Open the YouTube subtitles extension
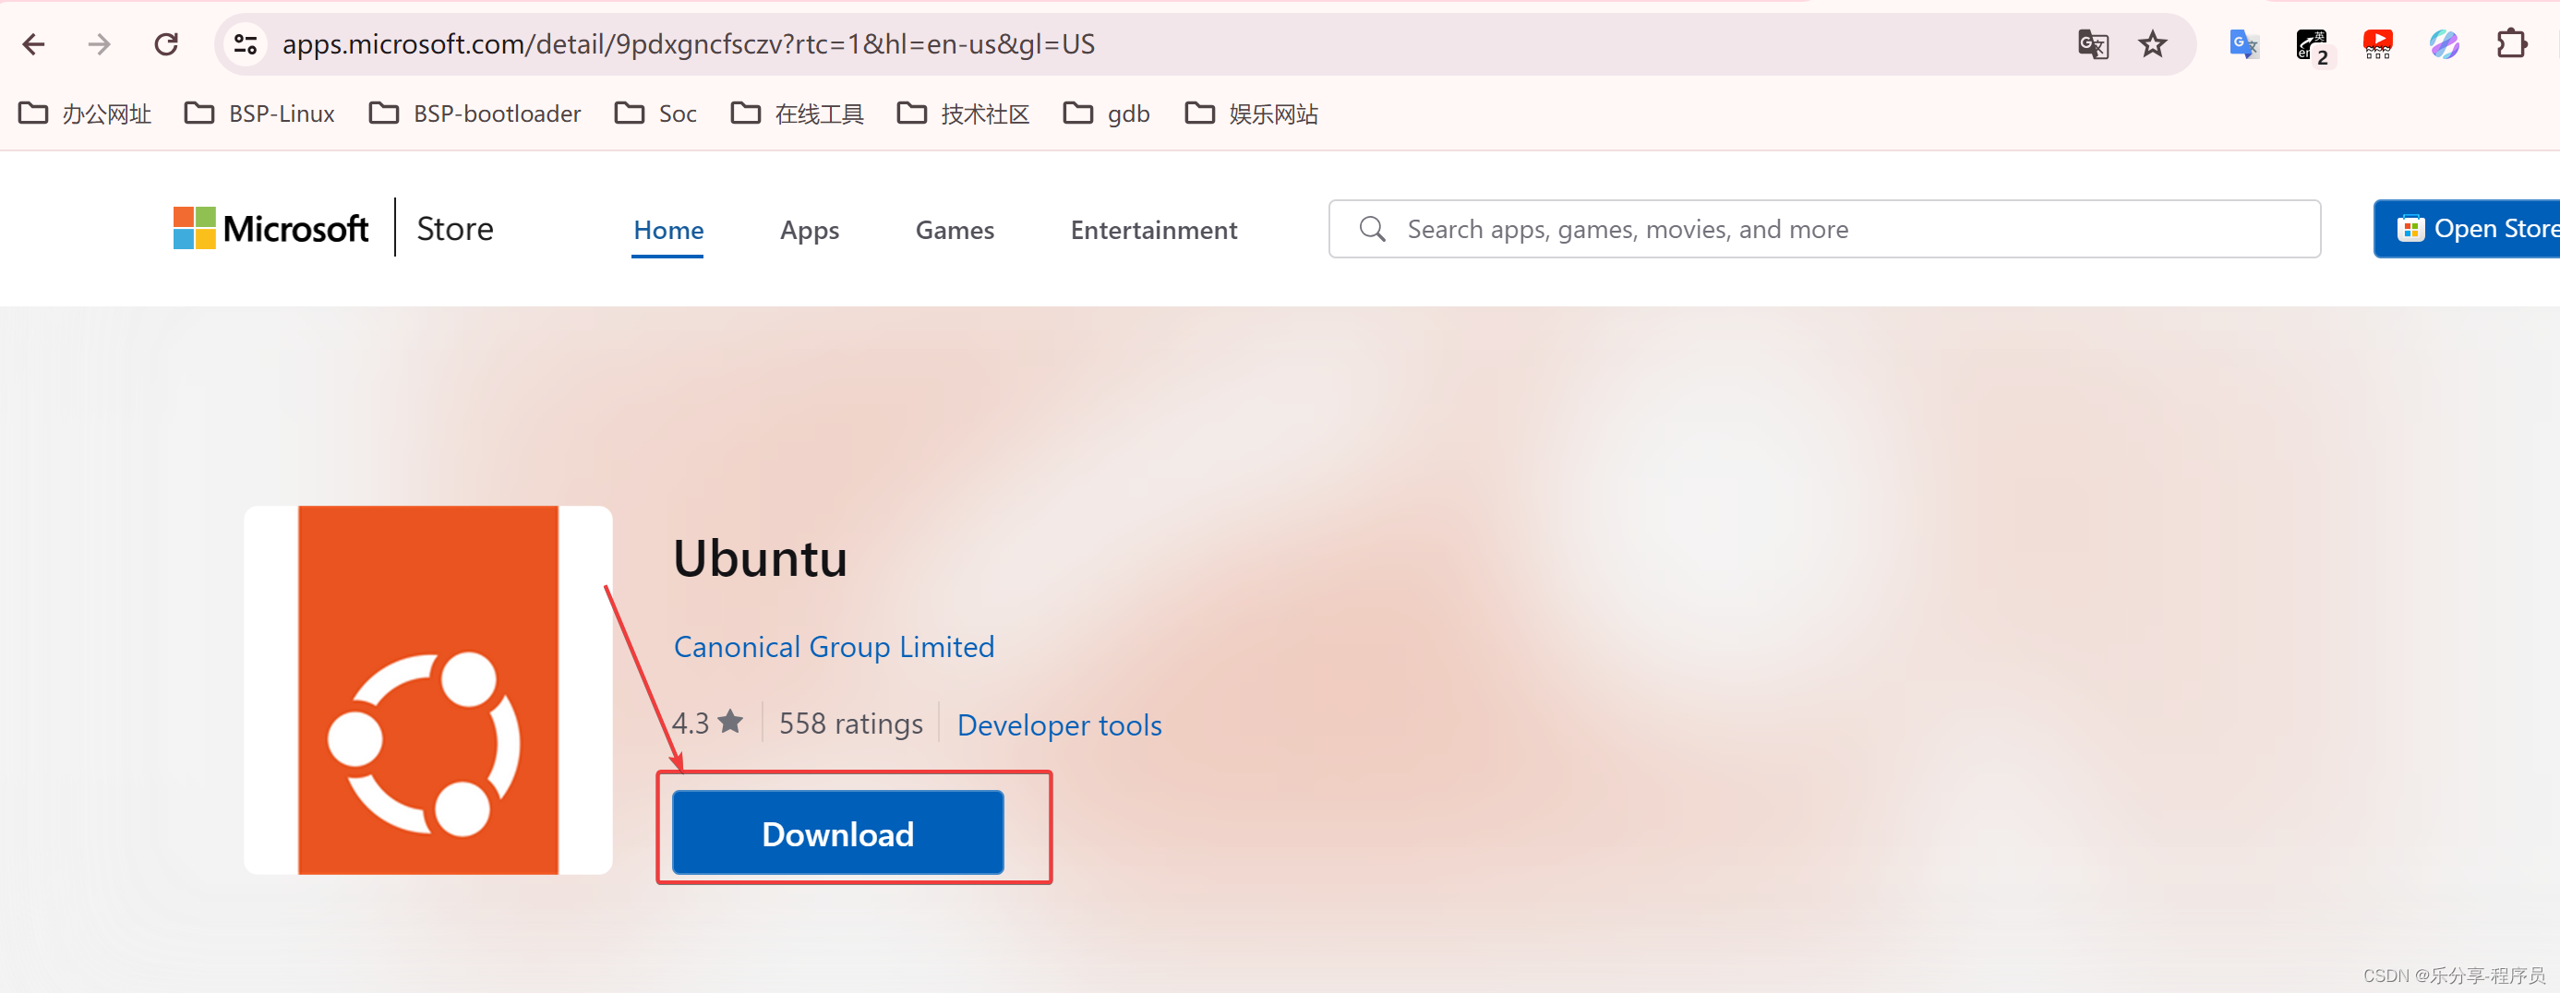The width and height of the screenshot is (2560, 993). (x=2378, y=43)
